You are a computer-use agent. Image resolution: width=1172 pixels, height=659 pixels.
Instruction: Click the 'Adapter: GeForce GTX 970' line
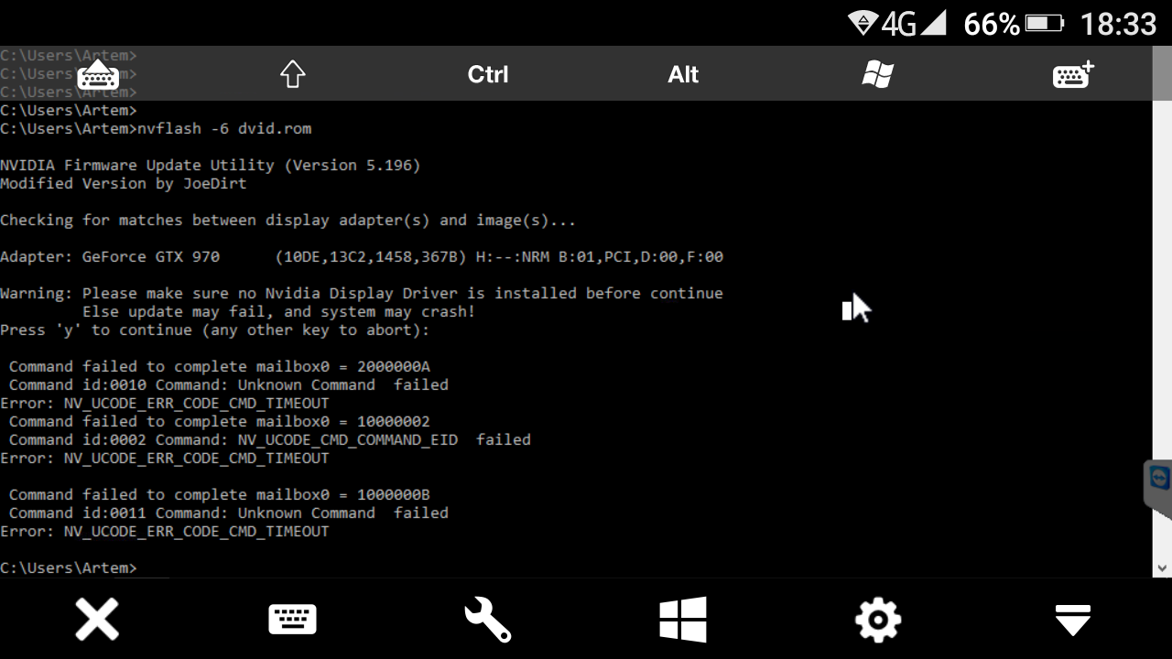coord(362,257)
